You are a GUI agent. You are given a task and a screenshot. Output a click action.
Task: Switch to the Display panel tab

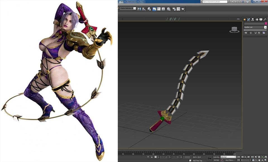pyautogui.click(x=261, y=20)
